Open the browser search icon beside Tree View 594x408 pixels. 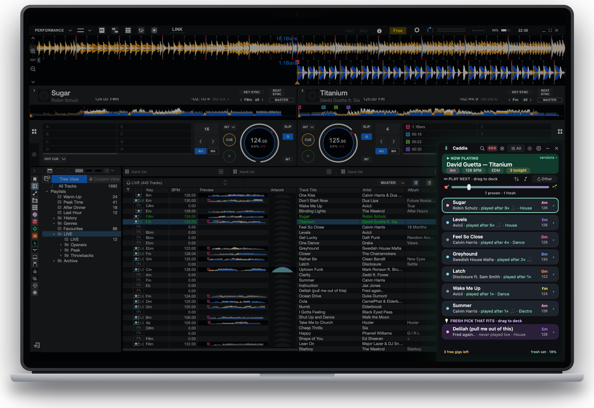pyautogui.click(x=47, y=179)
